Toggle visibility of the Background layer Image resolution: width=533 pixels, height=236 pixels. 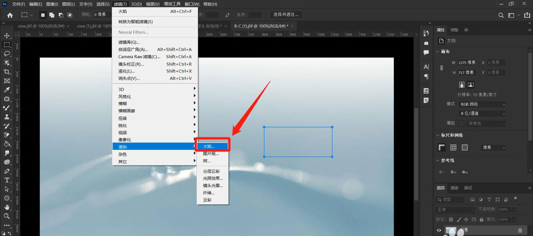click(x=439, y=230)
